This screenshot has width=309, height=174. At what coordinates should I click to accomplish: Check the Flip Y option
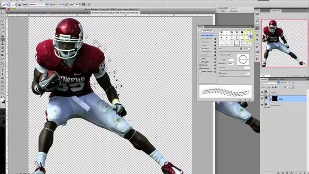coord(226,55)
